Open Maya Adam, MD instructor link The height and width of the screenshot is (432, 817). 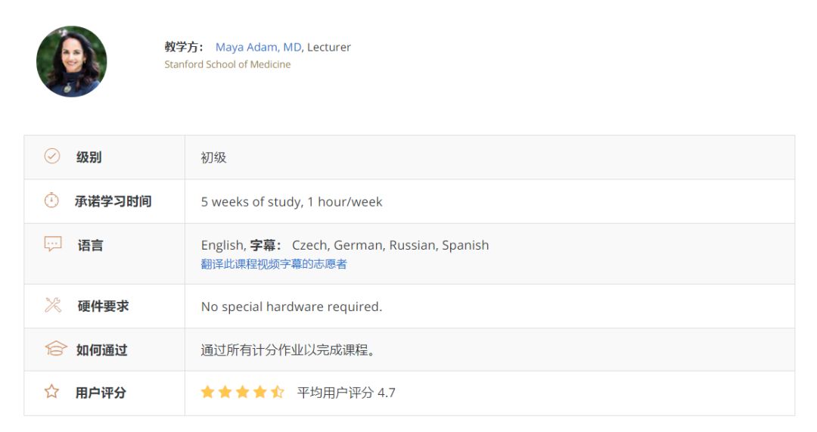point(259,47)
